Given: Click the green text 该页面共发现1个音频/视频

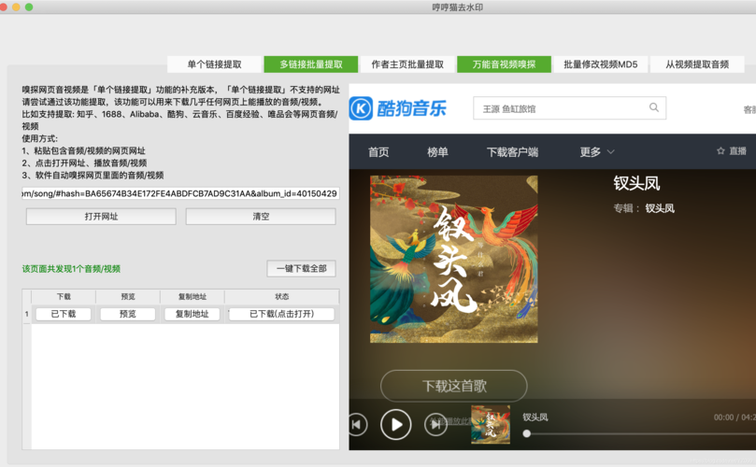Looking at the screenshot, I should [x=71, y=269].
